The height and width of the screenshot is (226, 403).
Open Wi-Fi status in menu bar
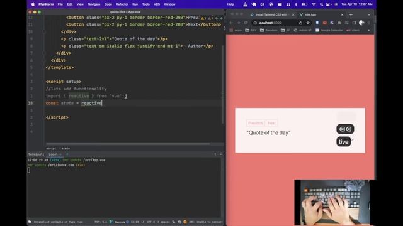314,4
